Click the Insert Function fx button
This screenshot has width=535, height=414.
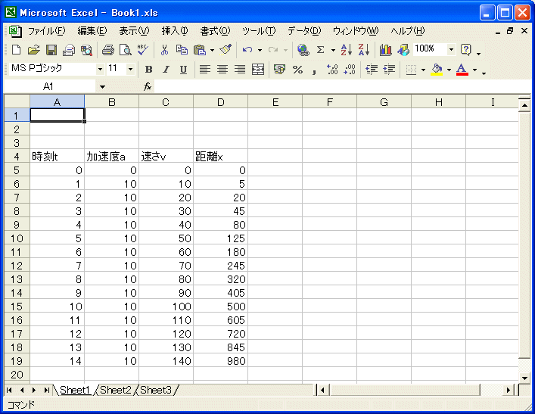148,87
